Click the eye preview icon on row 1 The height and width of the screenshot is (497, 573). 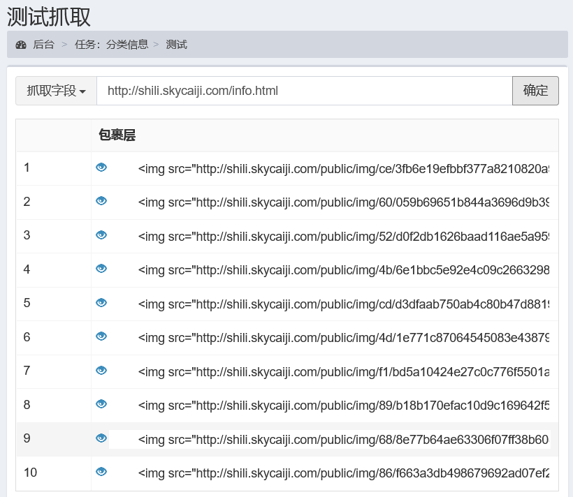pos(101,168)
